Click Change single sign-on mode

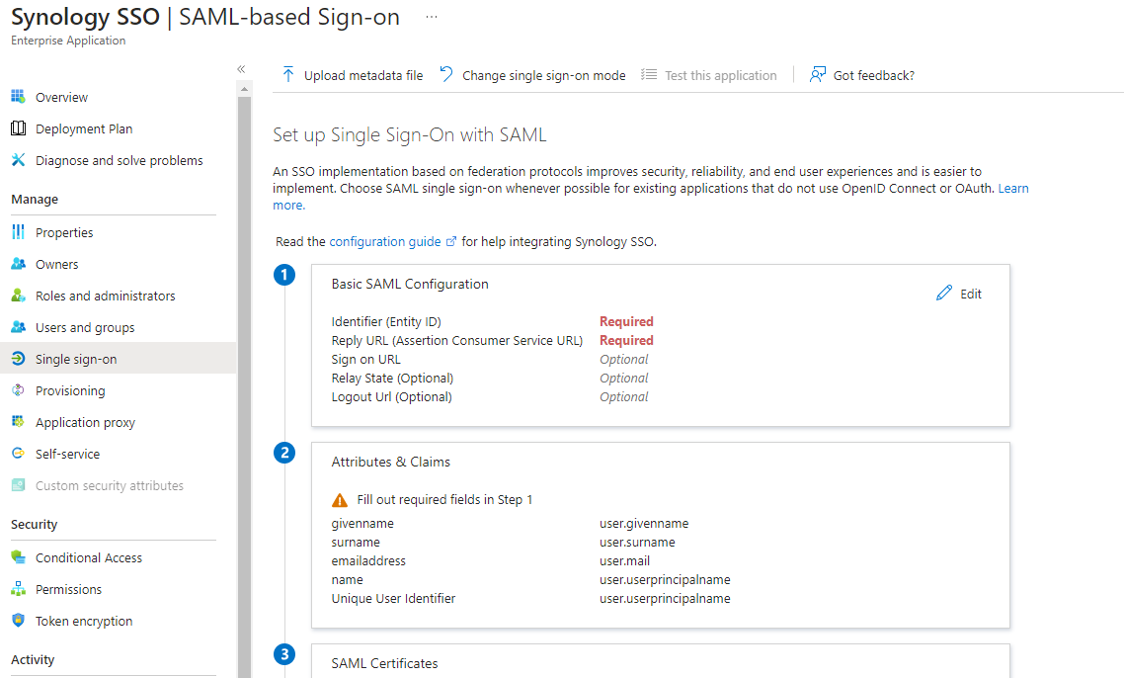click(532, 74)
